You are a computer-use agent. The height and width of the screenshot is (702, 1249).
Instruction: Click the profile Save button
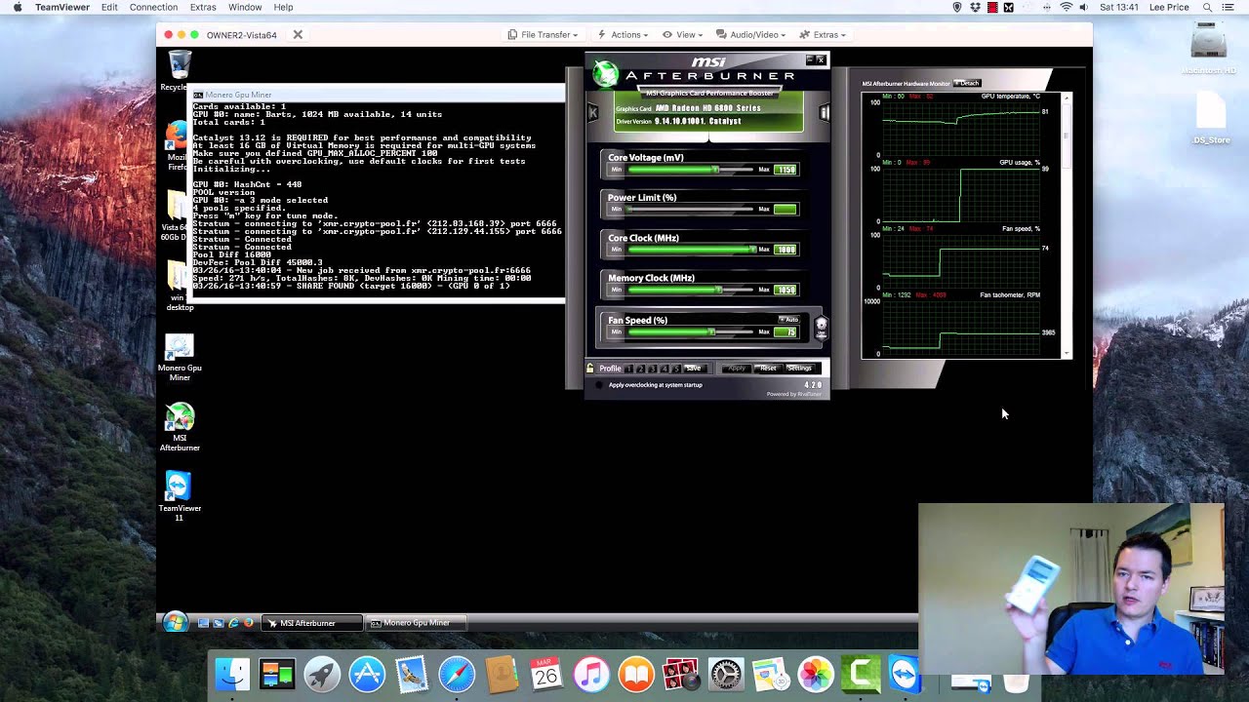click(x=694, y=369)
